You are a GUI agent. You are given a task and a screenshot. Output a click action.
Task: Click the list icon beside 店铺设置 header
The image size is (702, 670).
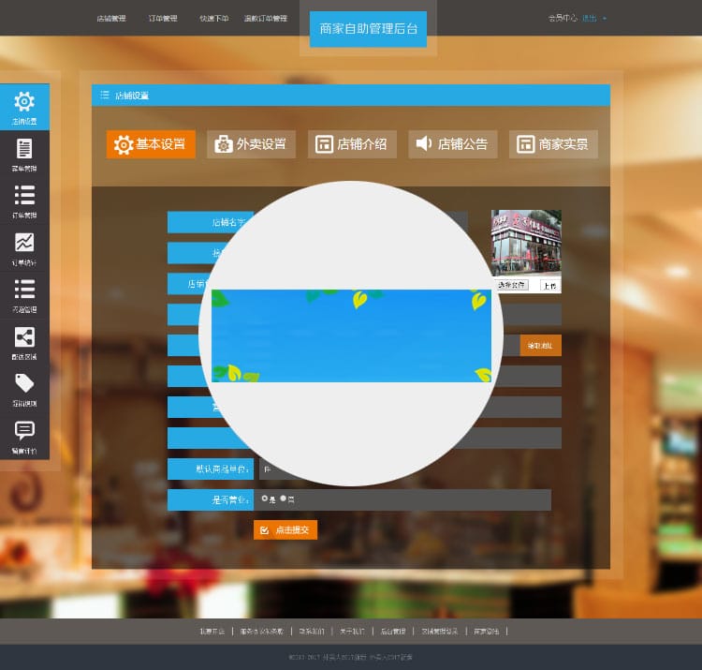pyautogui.click(x=105, y=96)
